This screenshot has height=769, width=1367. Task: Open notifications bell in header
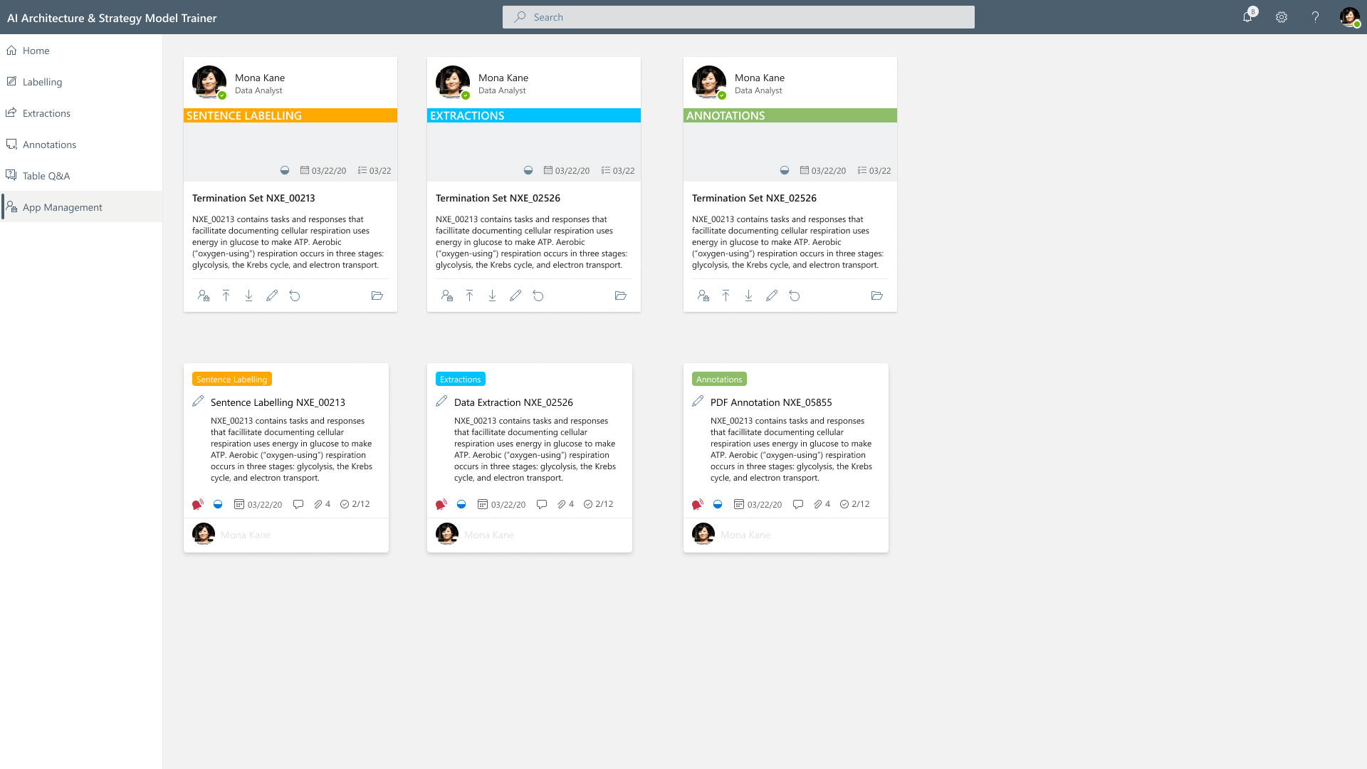1247,17
